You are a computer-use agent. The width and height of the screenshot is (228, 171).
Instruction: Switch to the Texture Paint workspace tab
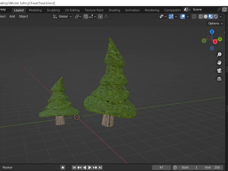(x=94, y=10)
